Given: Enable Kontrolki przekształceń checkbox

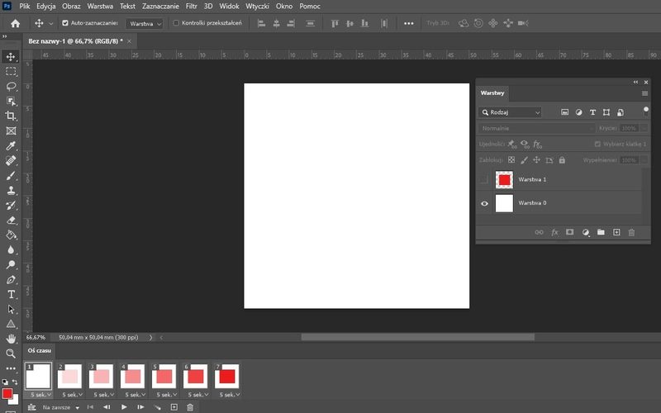Looking at the screenshot, I should pyautogui.click(x=176, y=23).
